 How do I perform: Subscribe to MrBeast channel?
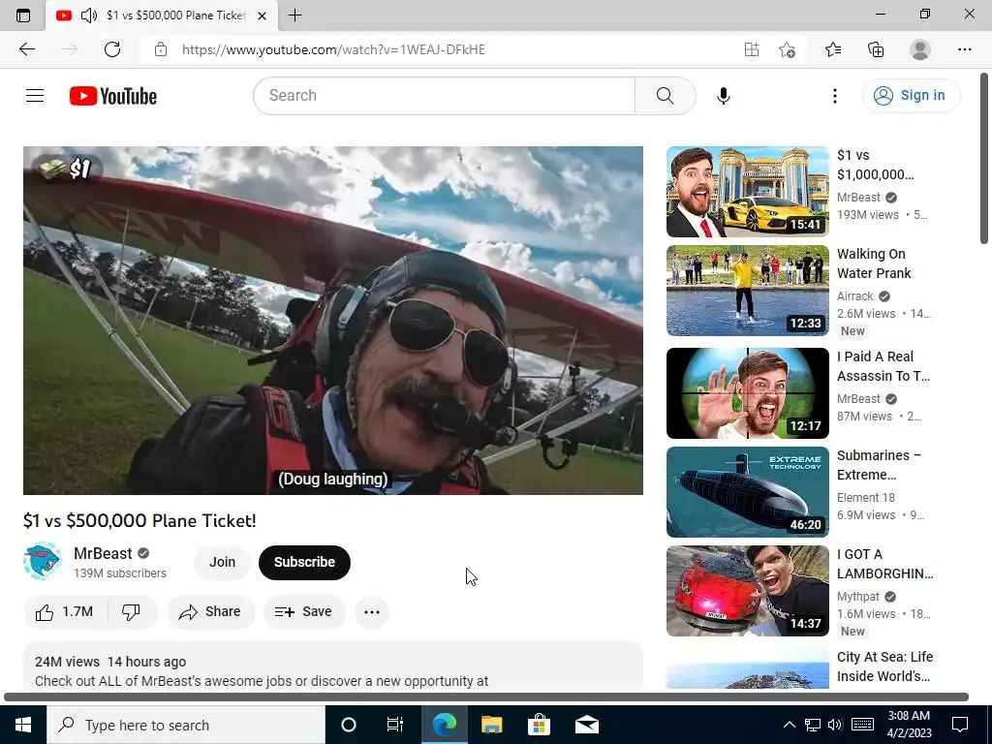304,563
